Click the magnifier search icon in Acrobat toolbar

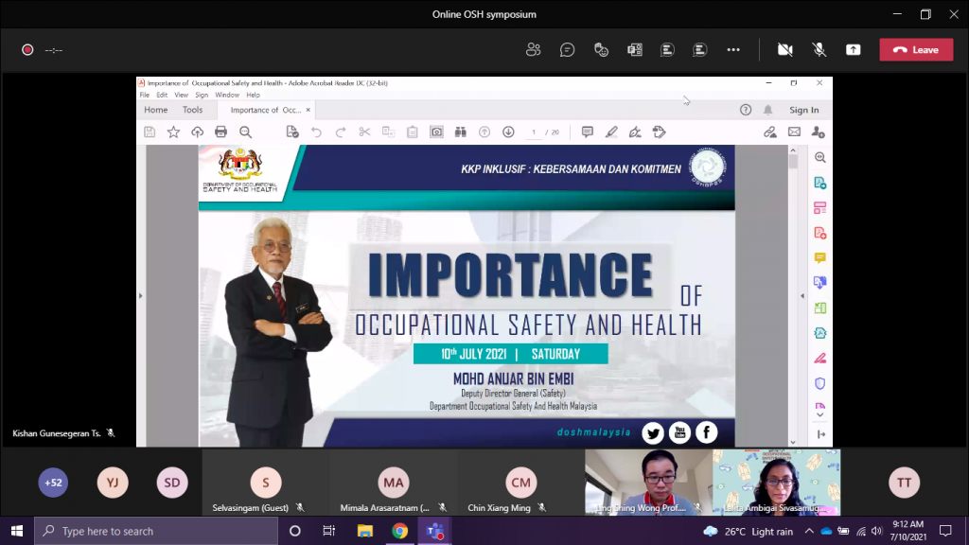pos(245,132)
